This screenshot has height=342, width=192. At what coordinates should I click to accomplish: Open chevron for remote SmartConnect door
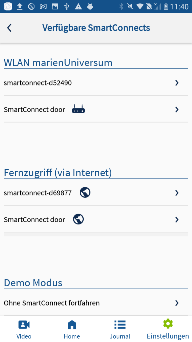tap(177, 219)
